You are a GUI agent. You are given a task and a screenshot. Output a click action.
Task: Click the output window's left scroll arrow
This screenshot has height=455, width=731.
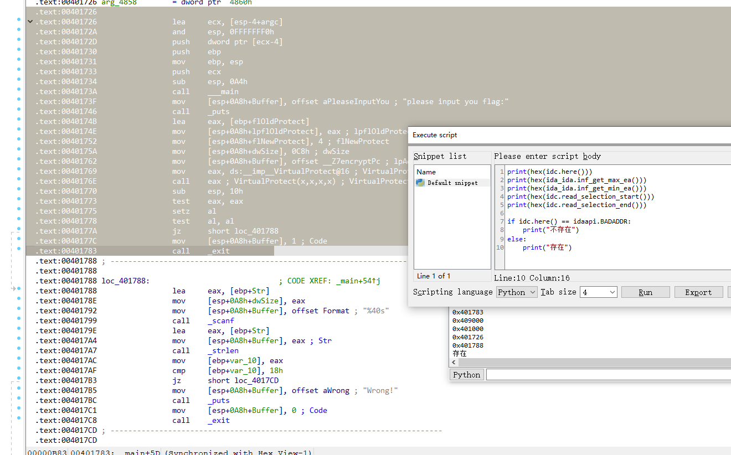tap(455, 363)
